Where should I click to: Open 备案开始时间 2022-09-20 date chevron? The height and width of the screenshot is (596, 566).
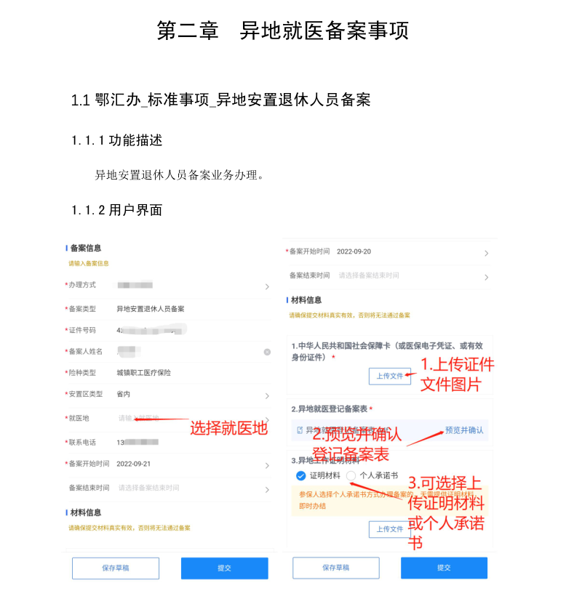point(487,253)
